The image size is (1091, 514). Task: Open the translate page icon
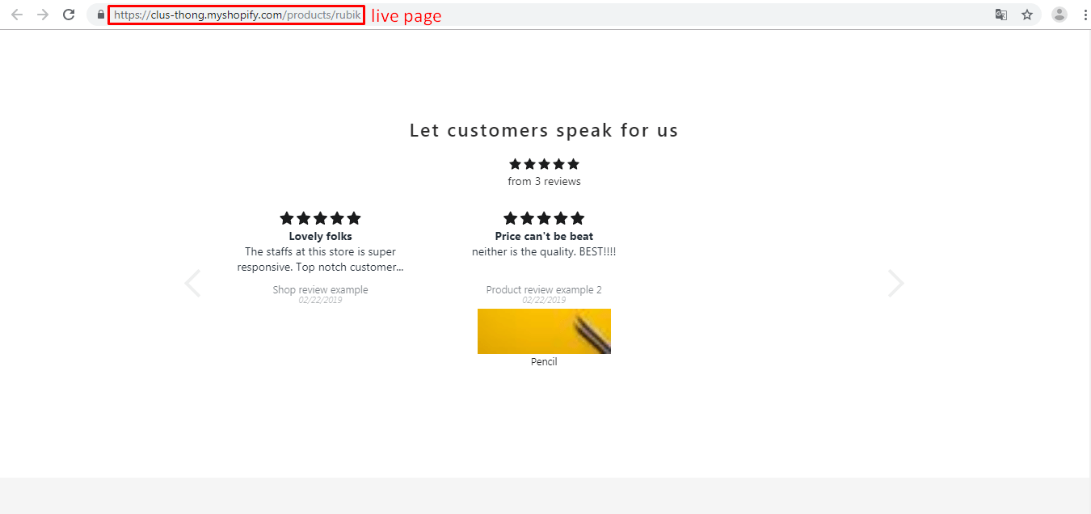tap(1001, 15)
